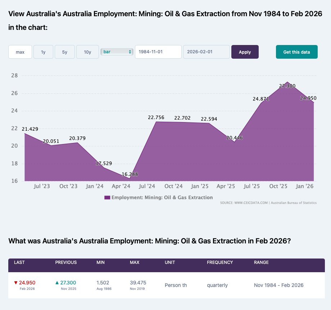331x310 pixels.
Task: Click the MAX value 39.475
Action: point(138,283)
